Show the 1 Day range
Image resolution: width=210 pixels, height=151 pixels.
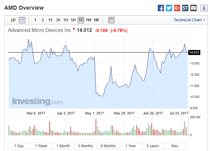click(19, 146)
